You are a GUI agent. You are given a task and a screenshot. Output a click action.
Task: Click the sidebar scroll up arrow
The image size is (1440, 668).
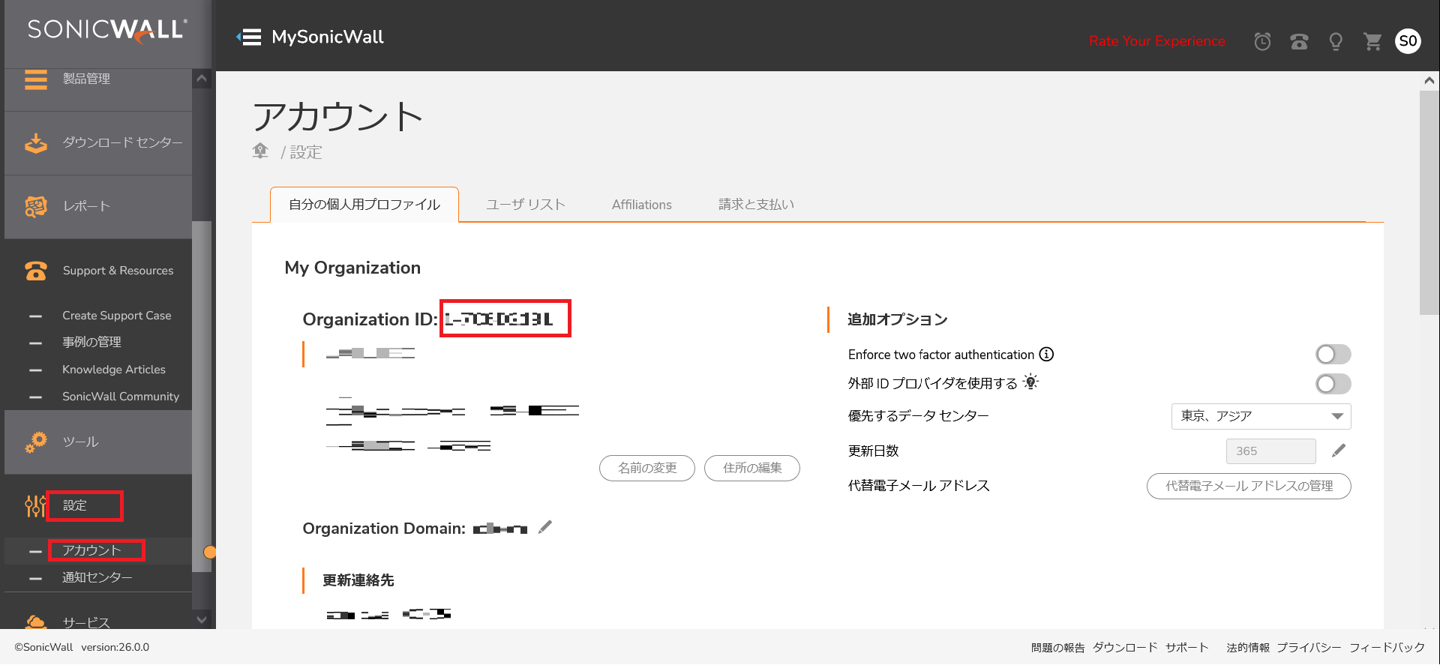tap(201, 78)
